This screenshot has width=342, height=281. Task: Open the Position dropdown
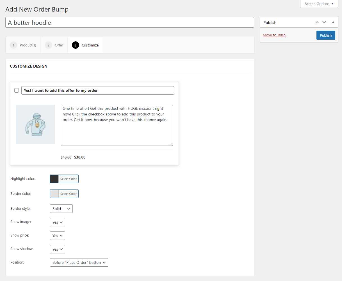(x=79, y=262)
